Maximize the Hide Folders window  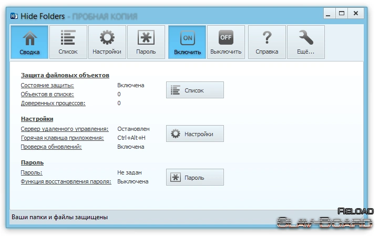(x=342, y=14)
